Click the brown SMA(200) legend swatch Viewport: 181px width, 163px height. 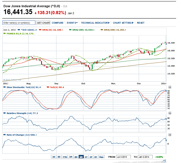point(102,30)
